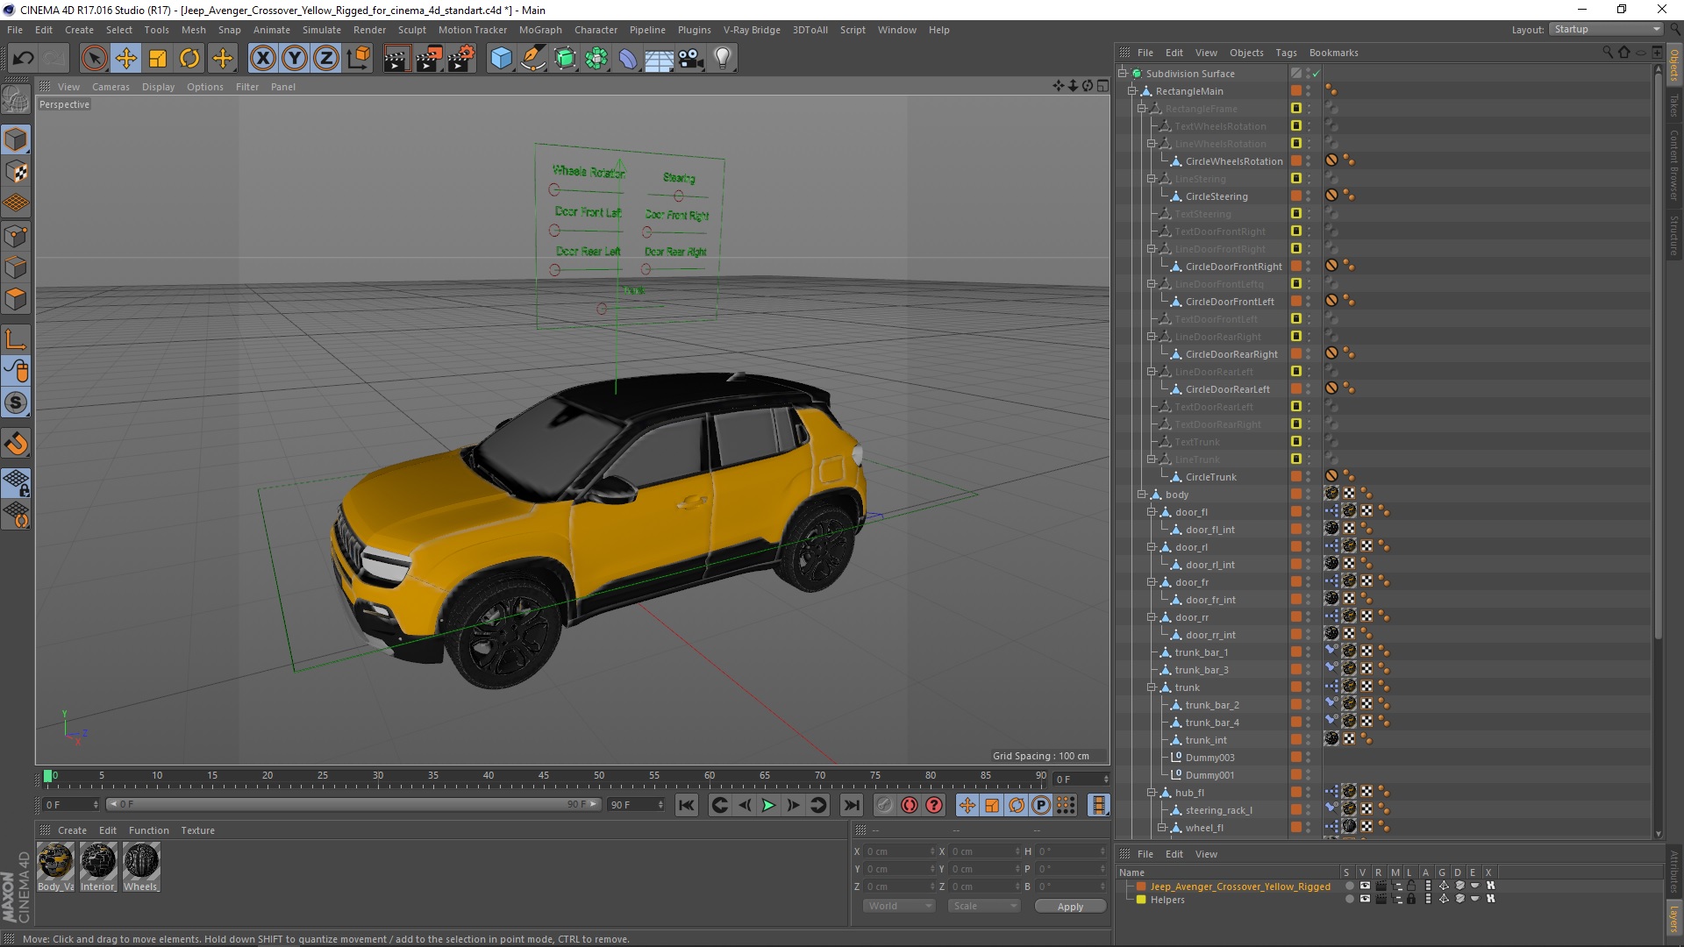Viewport: 1684px width, 947px height.
Task: Open the Array modeling objects icon
Action: tap(596, 59)
